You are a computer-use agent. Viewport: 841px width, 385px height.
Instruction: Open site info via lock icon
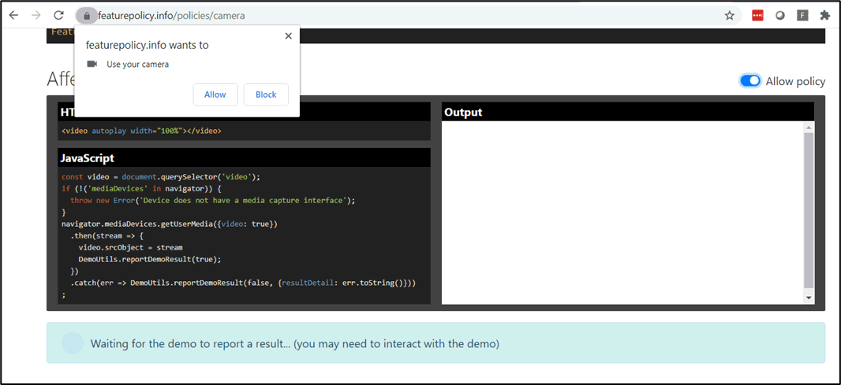(87, 16)
